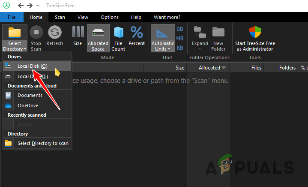Open the Options ribbon tab
Image resolution: width=308 pixels, height=187 pixels.
110,17
